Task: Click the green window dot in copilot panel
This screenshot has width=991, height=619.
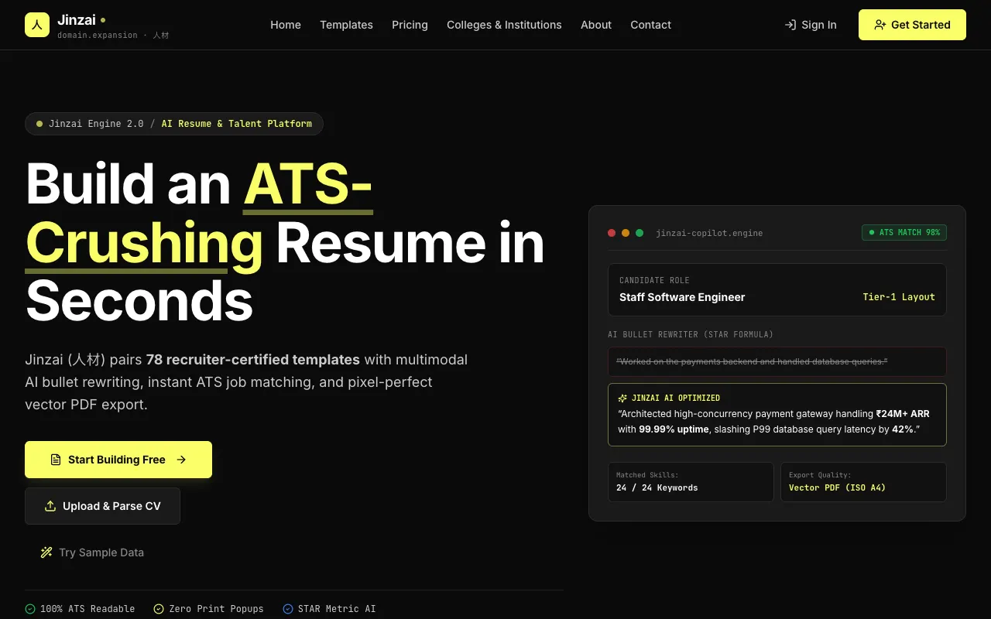Action: (640, 233)
